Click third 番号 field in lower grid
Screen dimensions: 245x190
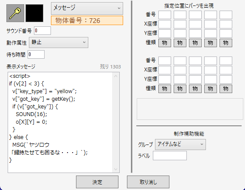[195, 61]
